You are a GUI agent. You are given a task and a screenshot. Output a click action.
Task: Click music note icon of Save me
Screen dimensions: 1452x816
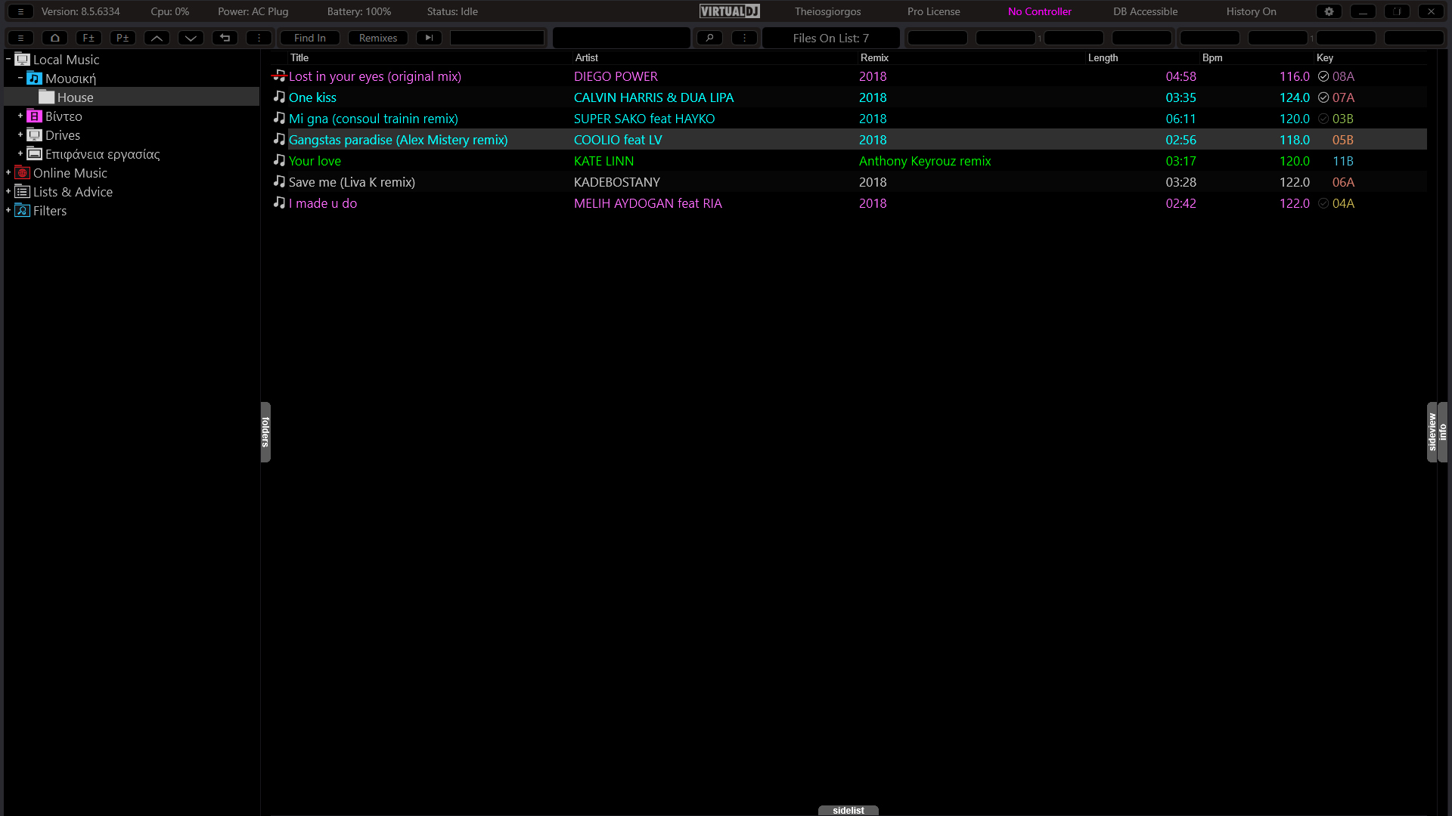(279, 181)
